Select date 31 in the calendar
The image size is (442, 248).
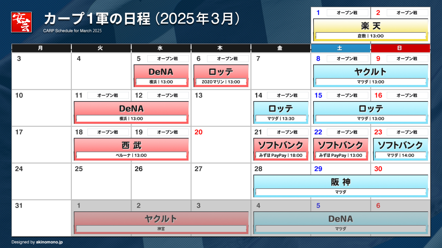click(19, 205)
